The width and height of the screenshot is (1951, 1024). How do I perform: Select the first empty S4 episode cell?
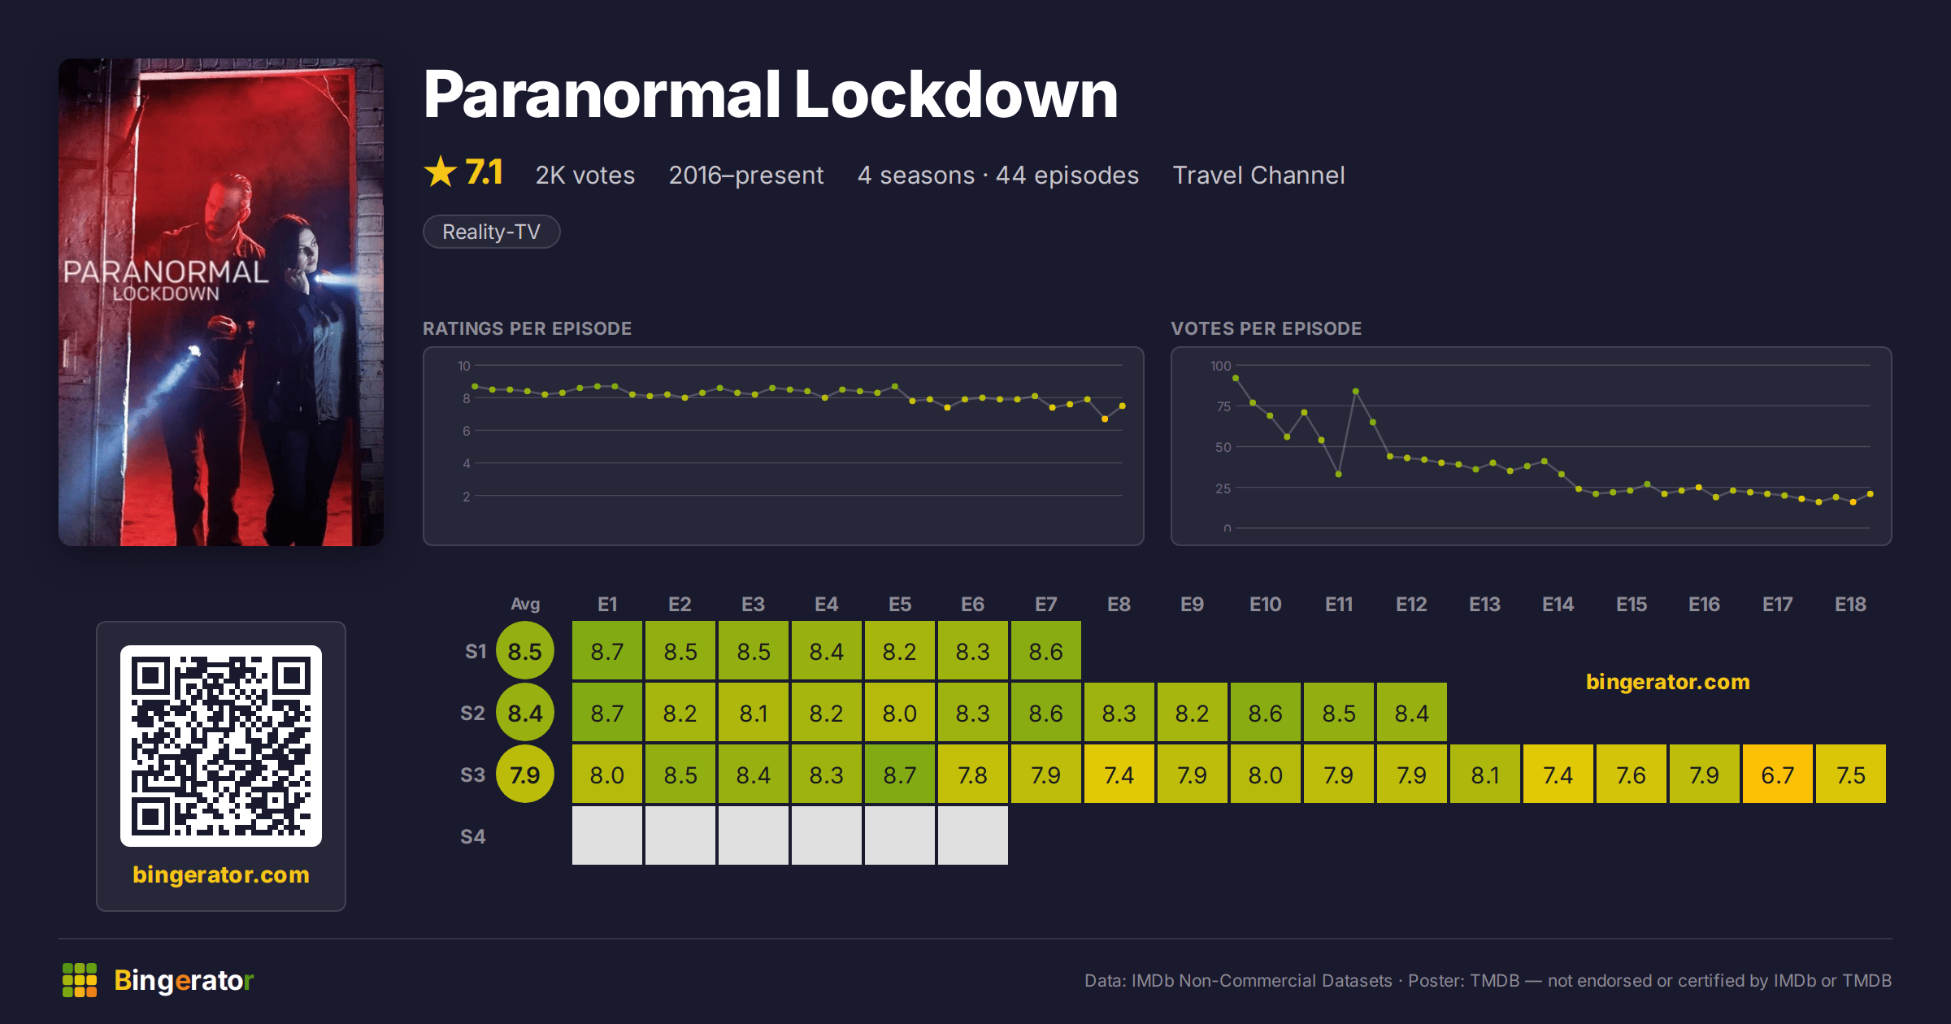pos(607,836)
